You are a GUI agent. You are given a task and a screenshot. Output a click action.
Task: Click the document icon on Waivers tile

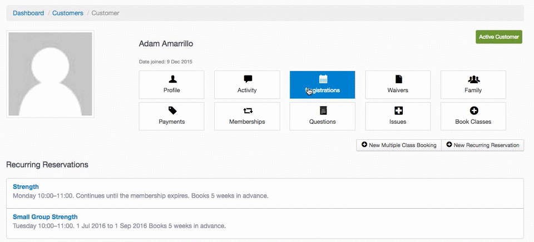pos(398,79)
